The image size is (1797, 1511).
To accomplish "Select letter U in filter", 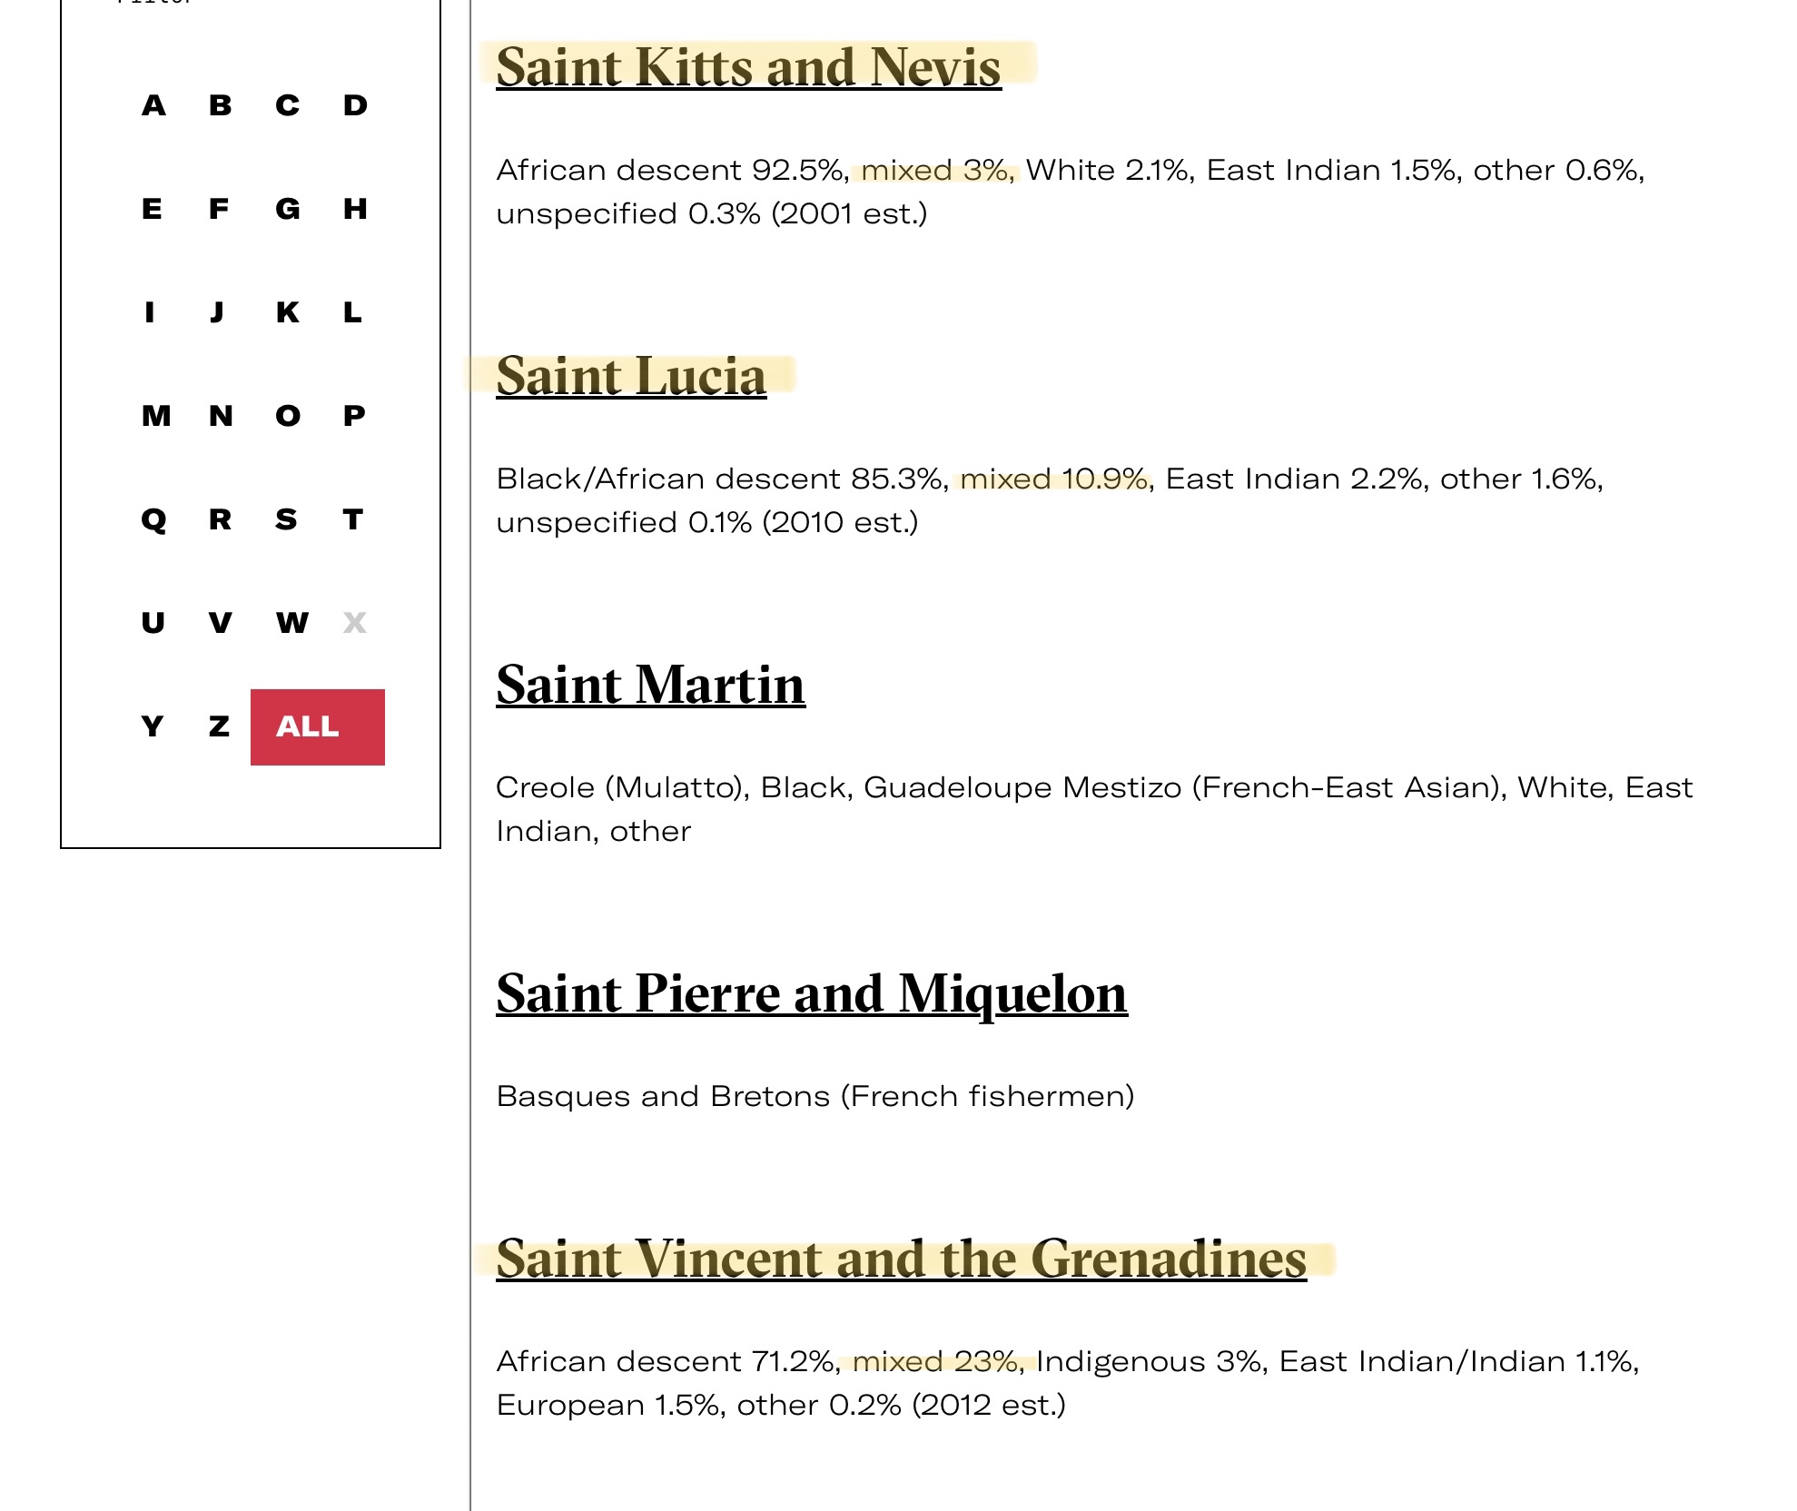I will point(153,623).
